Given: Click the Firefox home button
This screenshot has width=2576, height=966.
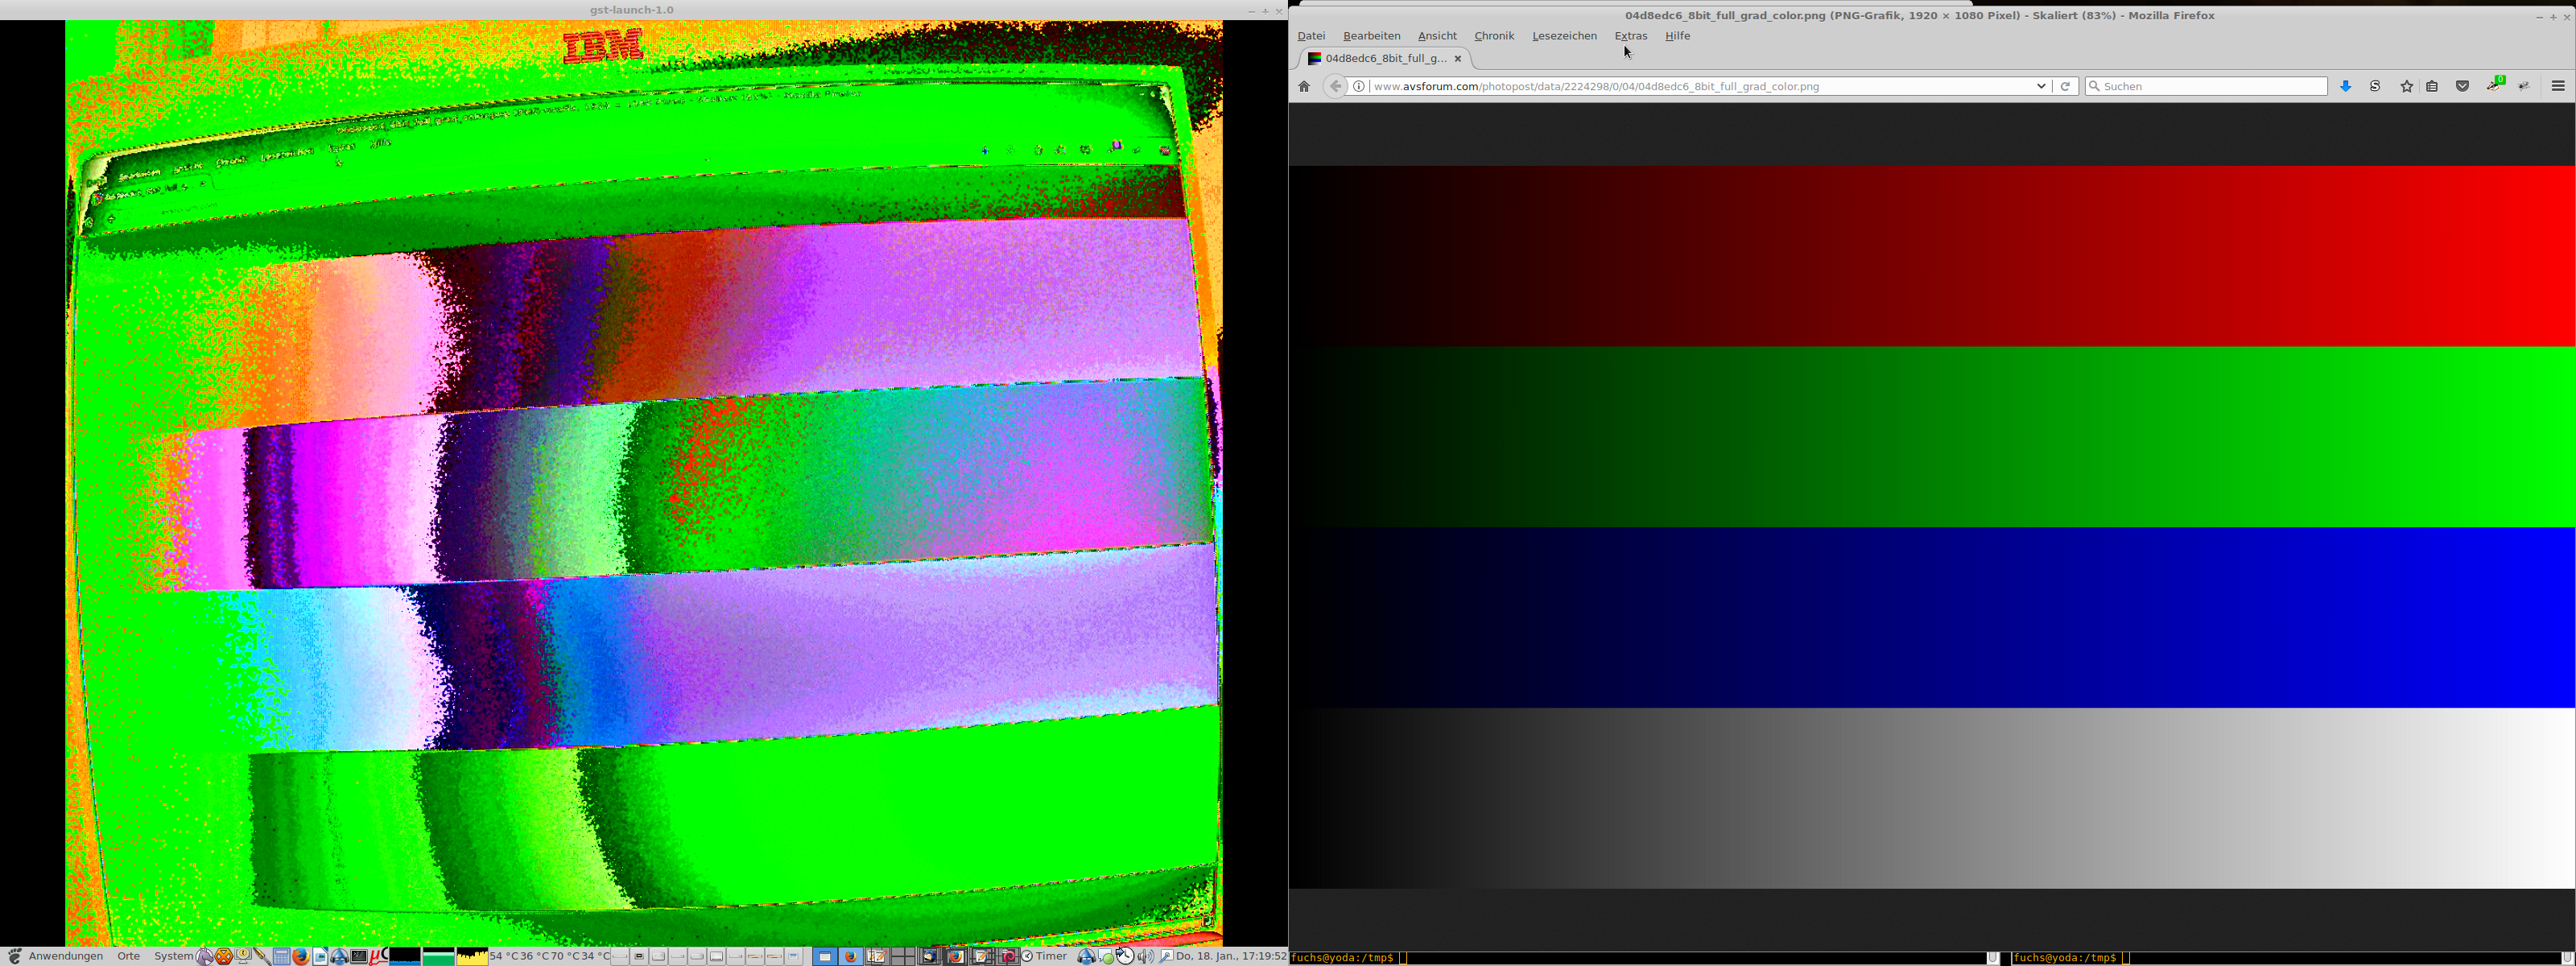Looking at the screenshot, I should (1304, 87).
